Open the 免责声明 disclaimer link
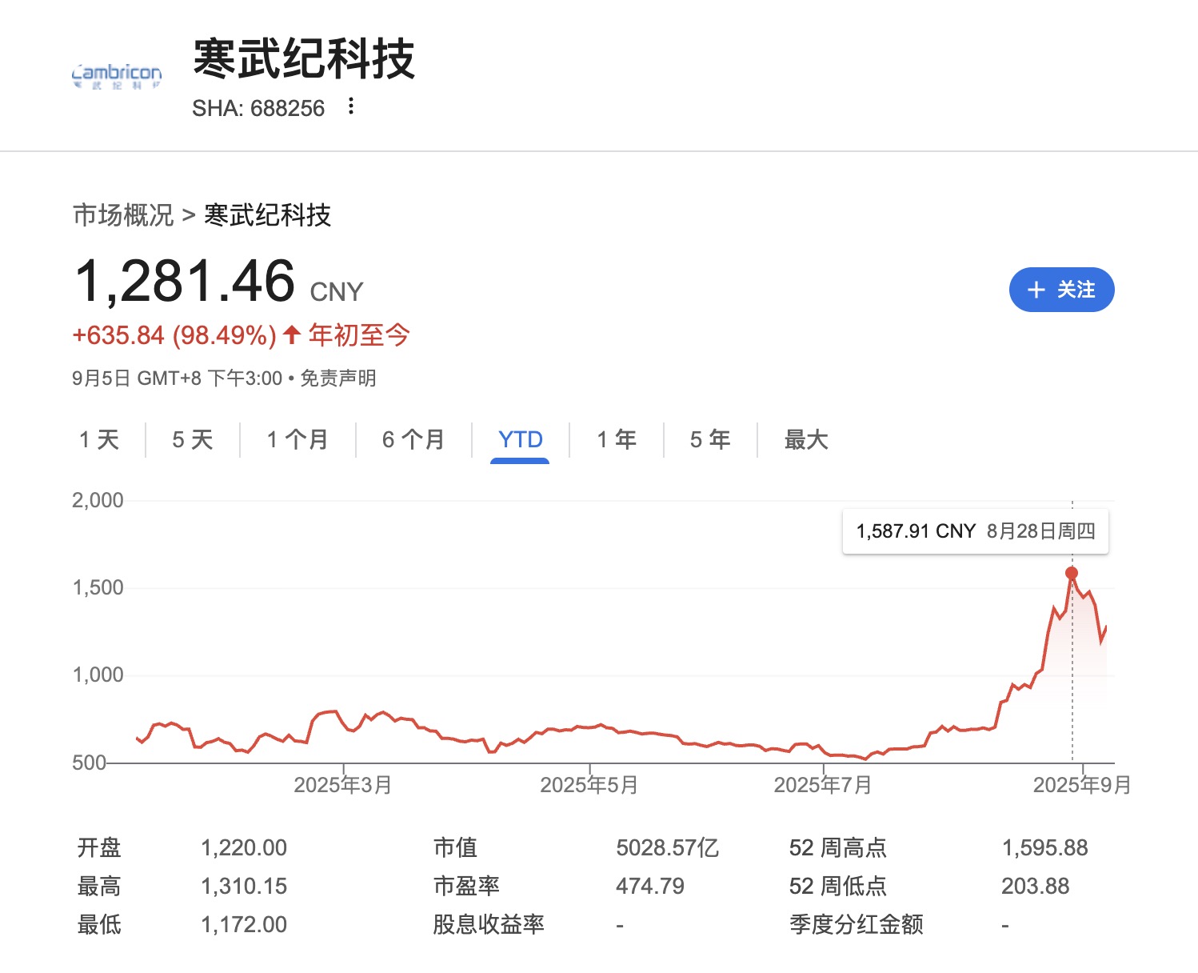 337,378
